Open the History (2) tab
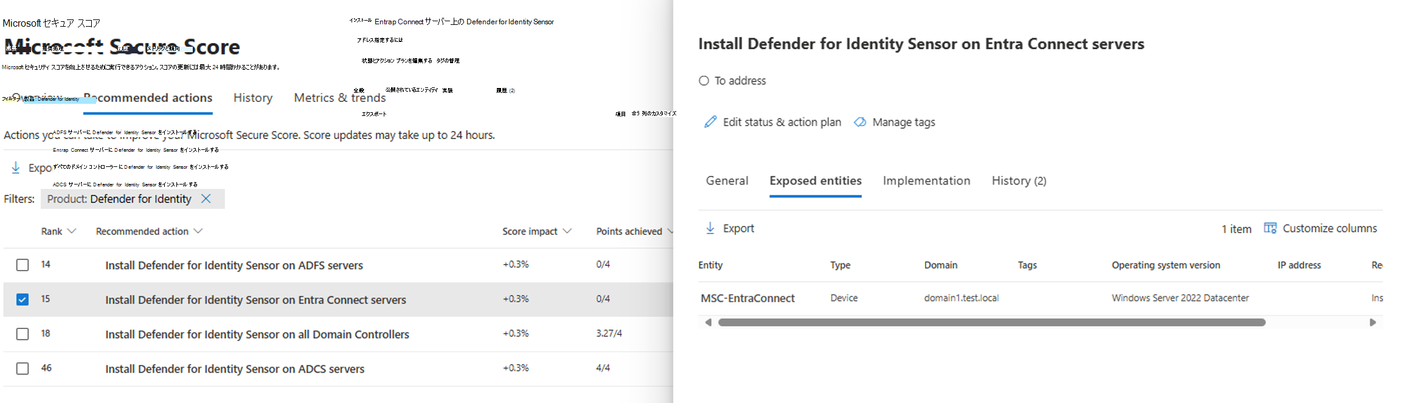The height and width of the screenshot is (403, 1420). (1019, 181)
